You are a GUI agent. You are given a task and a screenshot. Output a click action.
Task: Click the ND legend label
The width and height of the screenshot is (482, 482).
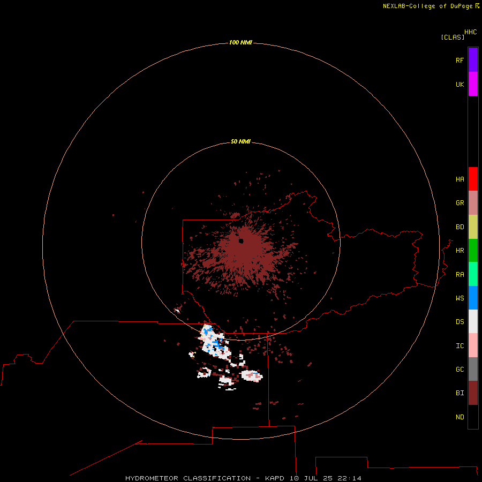coord(460,417)
